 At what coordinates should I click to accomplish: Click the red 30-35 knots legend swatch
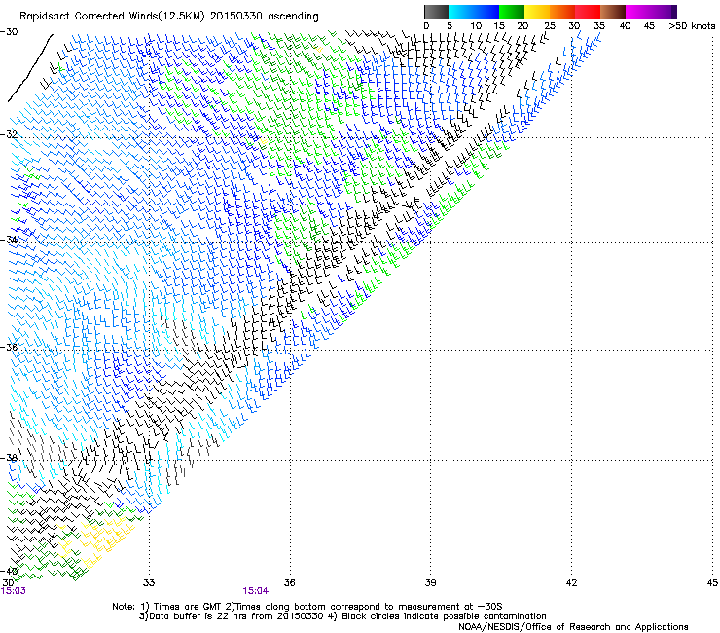[588, 12]
